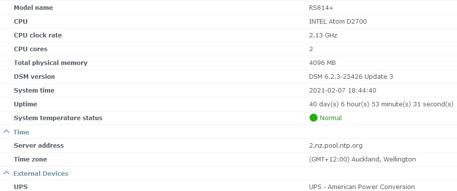Select the Model name row label
This screenshot has height=191, width=457.
(x=34, y=8)
